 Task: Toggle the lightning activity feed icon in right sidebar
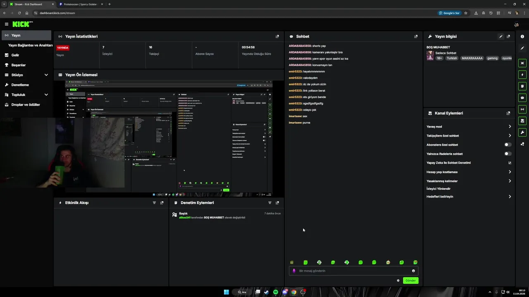tap(522, 75)
